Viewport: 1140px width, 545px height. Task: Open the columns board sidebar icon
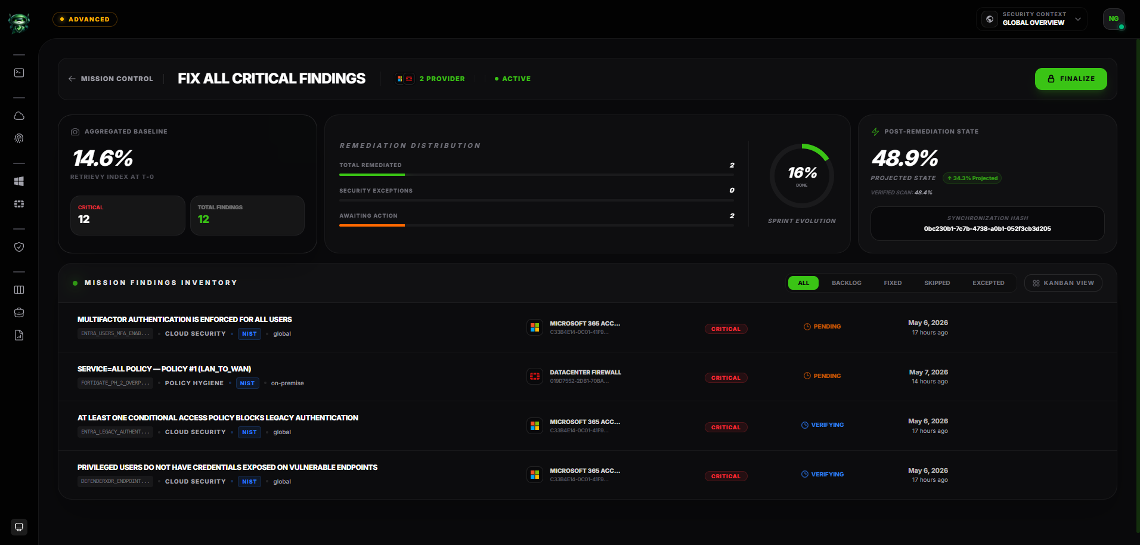tap(19, 290)
